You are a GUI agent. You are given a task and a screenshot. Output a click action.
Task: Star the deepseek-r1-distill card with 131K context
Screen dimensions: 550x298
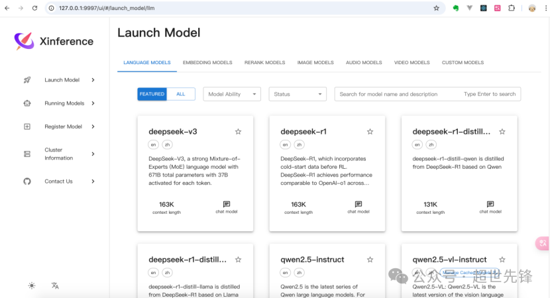pos(502,132)
